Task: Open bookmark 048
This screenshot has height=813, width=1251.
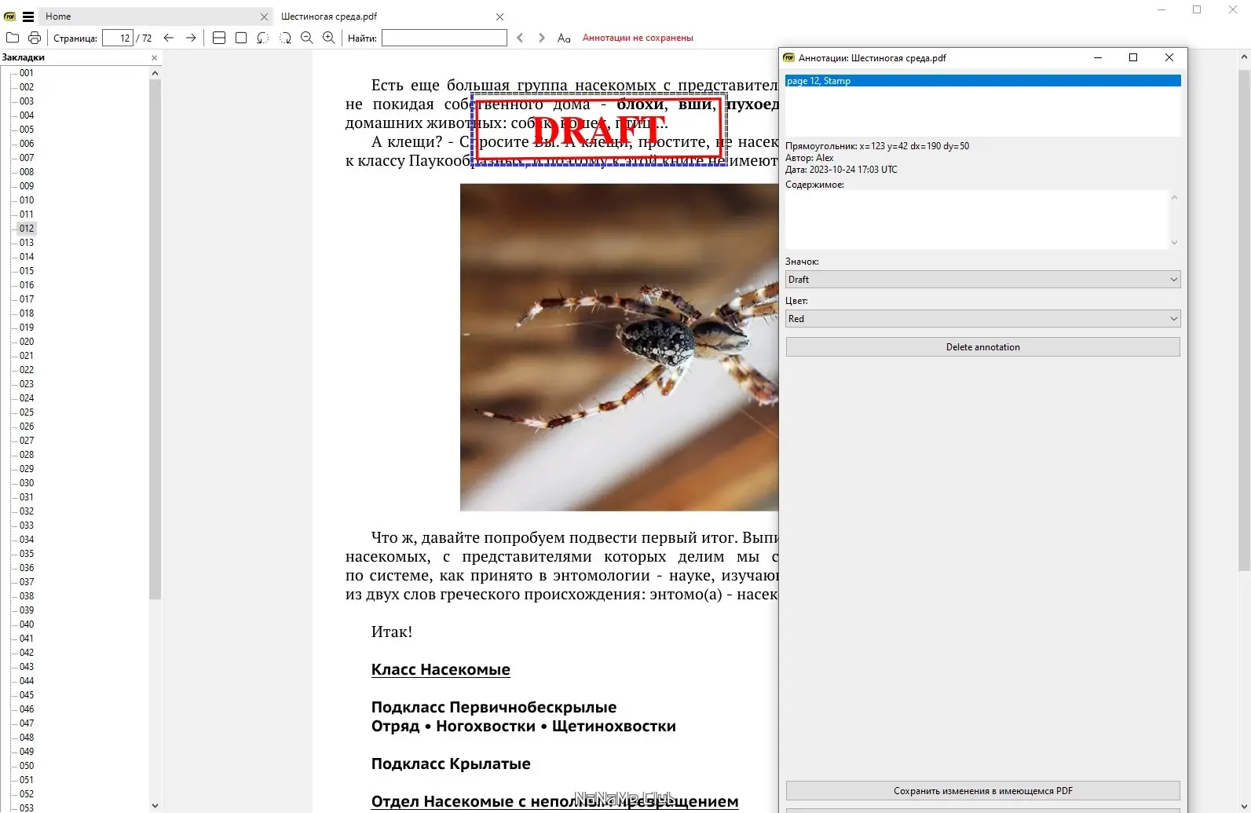Action: 27,738
